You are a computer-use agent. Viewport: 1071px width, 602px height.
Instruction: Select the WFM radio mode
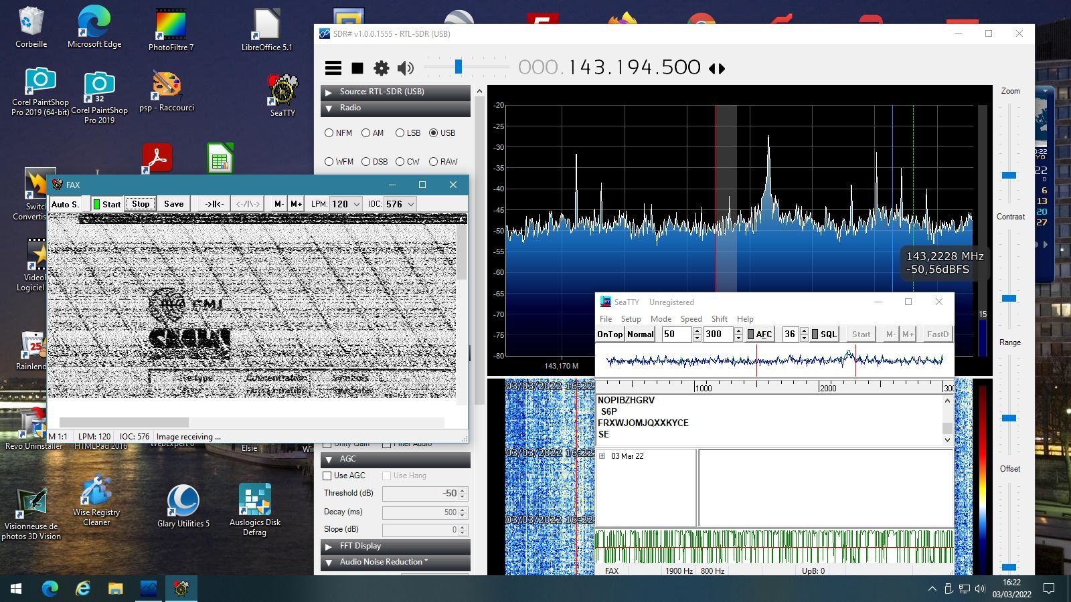pyautogui.click(x=339, y=162)
